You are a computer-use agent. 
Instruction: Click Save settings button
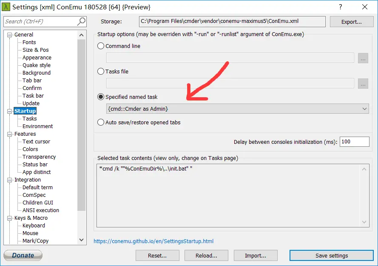(332, 256)
